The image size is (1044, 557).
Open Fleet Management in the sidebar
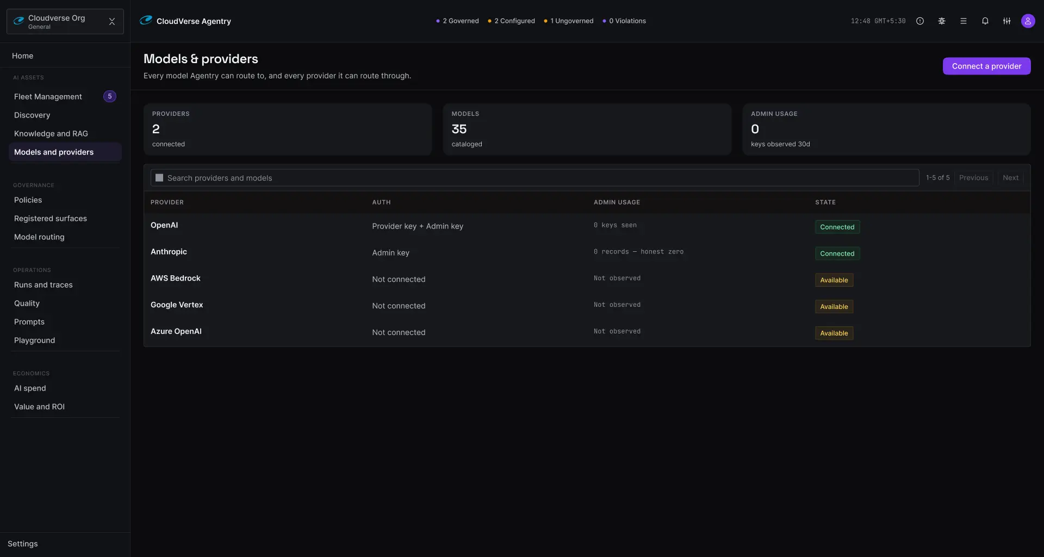point(48,97)
